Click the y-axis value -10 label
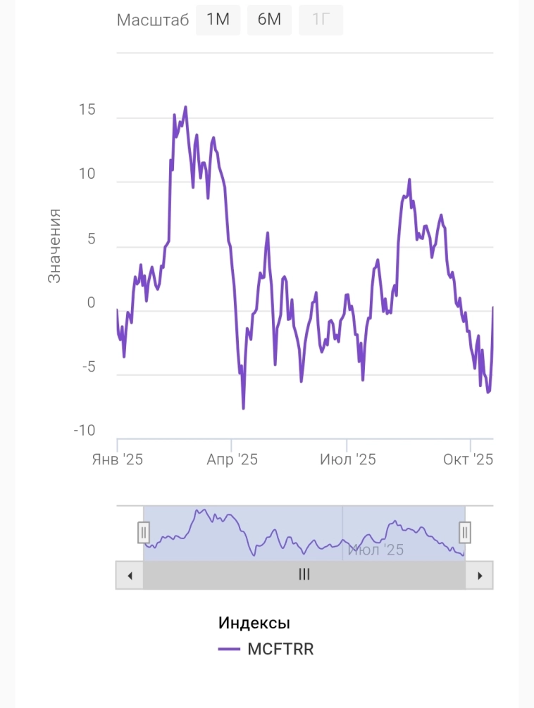The image size is (534, 708). [x=85, y=431]
